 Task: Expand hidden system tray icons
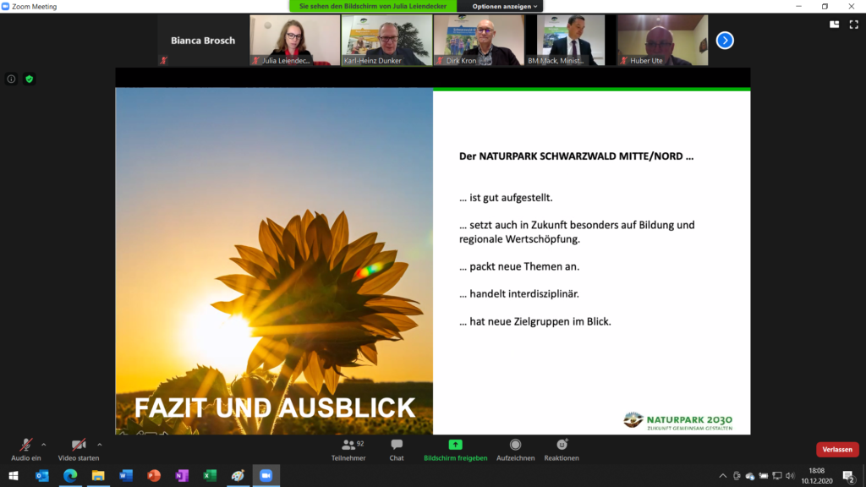(724, 476)
